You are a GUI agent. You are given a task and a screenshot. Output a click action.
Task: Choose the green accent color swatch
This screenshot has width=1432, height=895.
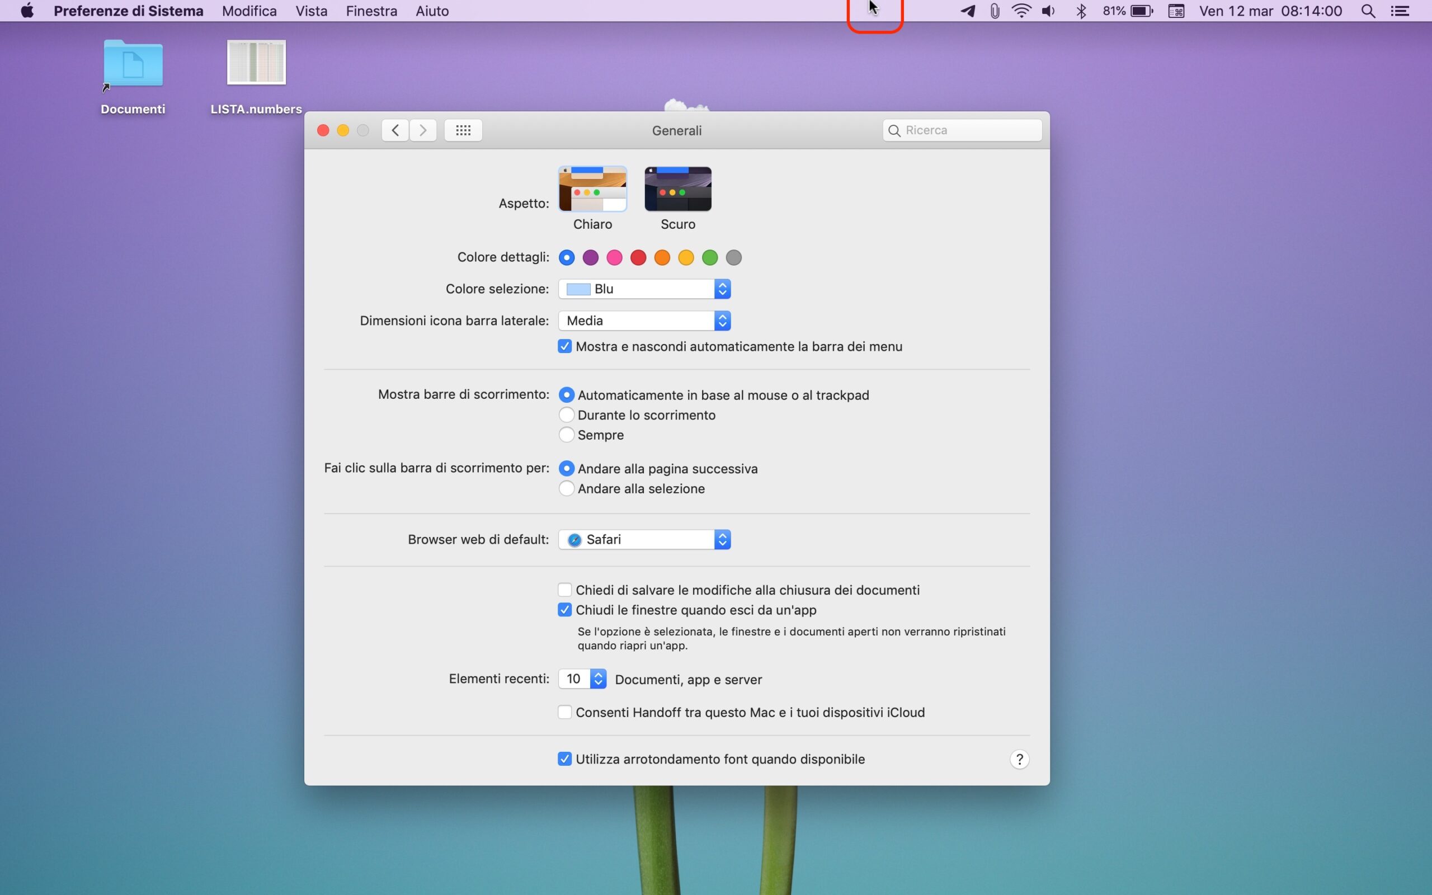[x=709, y=257]
